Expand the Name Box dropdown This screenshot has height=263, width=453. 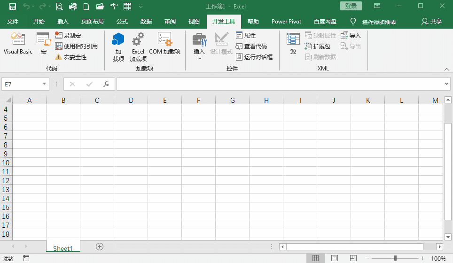(x=44, y=84)
